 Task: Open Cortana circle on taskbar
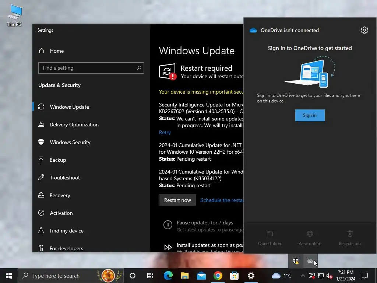tap(133, 276)
